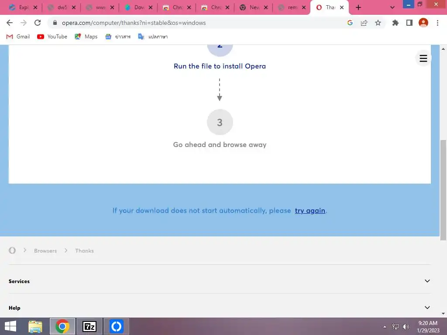This screenshot has height=335, width=447.
Task: Open the แปลภาษา bookmark
Action: 153,37
